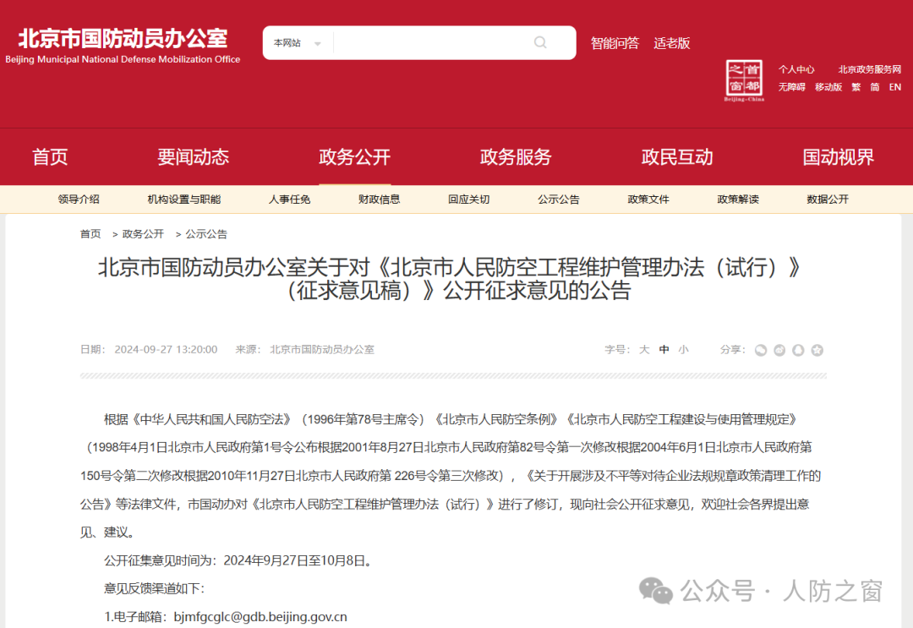Click the search magnifier icon
Viewport: 913px width, 628px height.
[x=539, y=42]
